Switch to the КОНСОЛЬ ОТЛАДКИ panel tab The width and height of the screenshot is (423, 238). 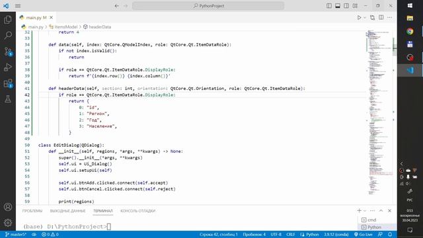coord(138,211)
